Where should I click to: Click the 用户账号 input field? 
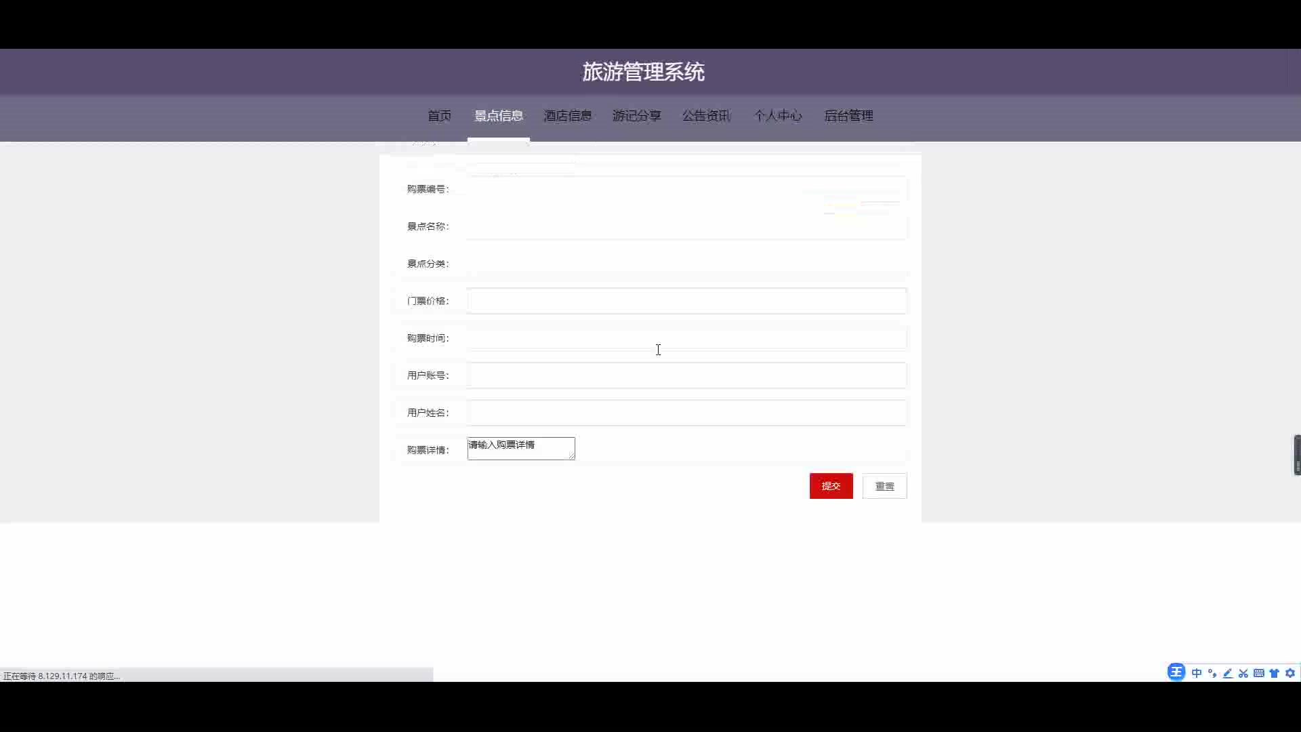pyautogui.click(x=686, y=375)
